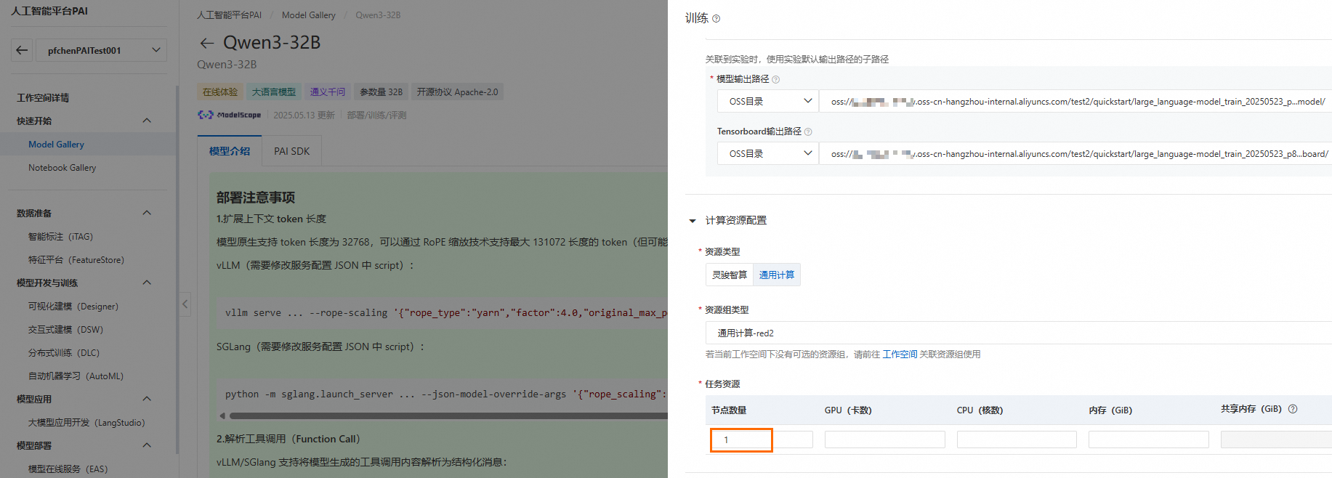Open the 资源组类型 dropdown 通用计算-red2
Image resolution: width=1332 pixels, height=478 pixels.
(1018, 333)
